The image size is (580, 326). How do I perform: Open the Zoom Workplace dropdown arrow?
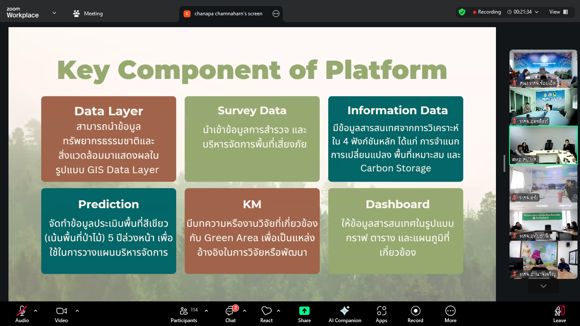tap(54, 13)
